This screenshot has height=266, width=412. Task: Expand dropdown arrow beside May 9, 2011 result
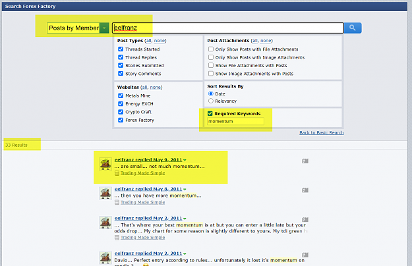pyautogui.click(x=185, y=160)
